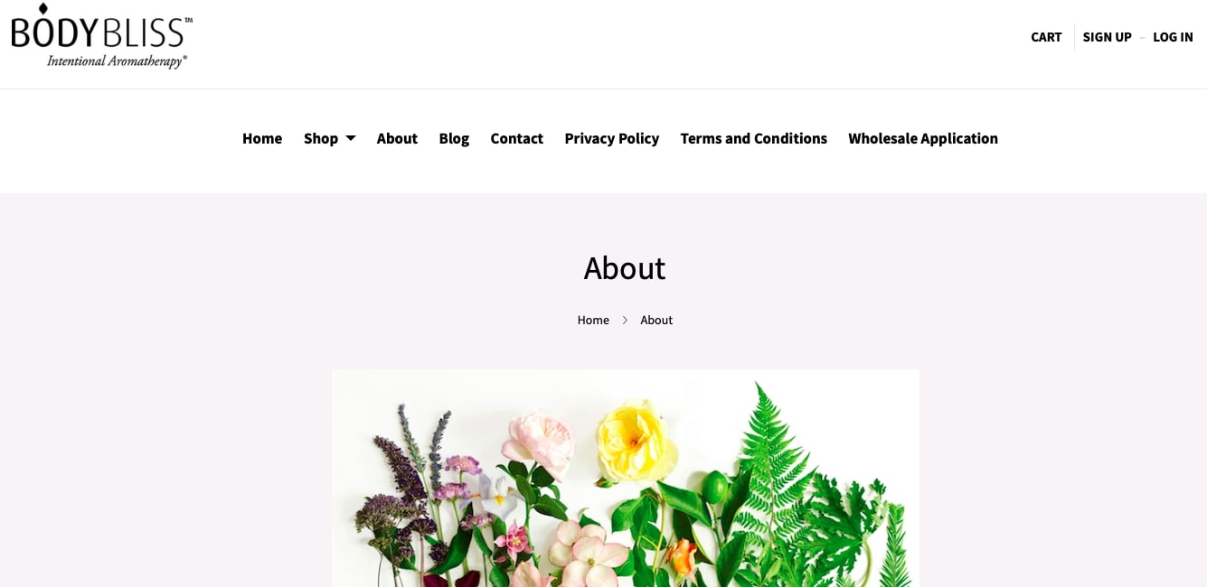Open the About navigation link
The width and height of the screenshot is (1207, 587).
pyautogui.click(x=397, y=138)
